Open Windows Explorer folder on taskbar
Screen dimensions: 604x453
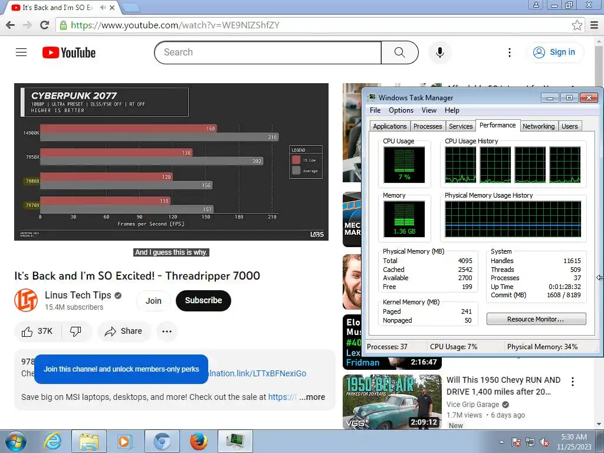click(89, 441)
